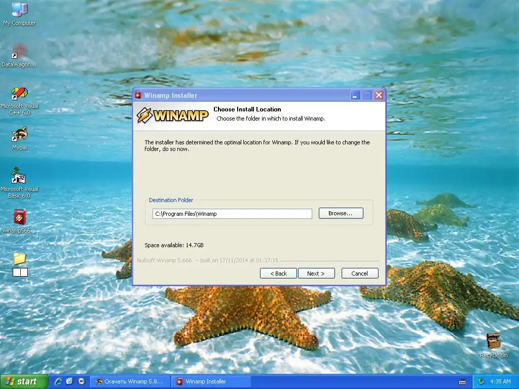Go to previous step with Back
The height and width of the screenshot is (389, 519).
point(278,274)
